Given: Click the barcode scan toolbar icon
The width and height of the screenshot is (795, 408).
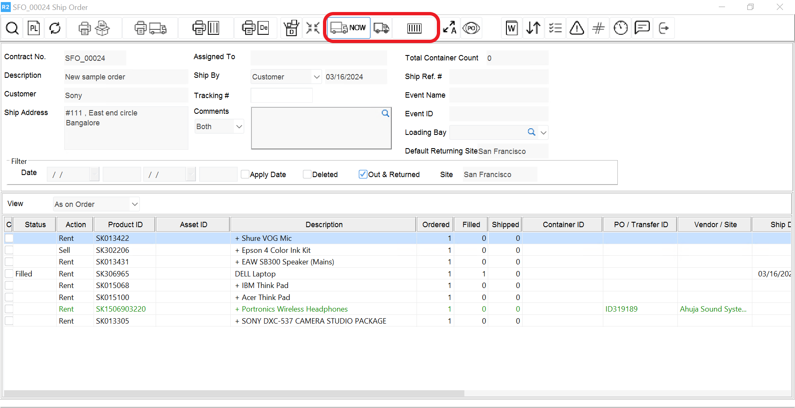Looking at the screenshot, I should click(x=414, y=28).
